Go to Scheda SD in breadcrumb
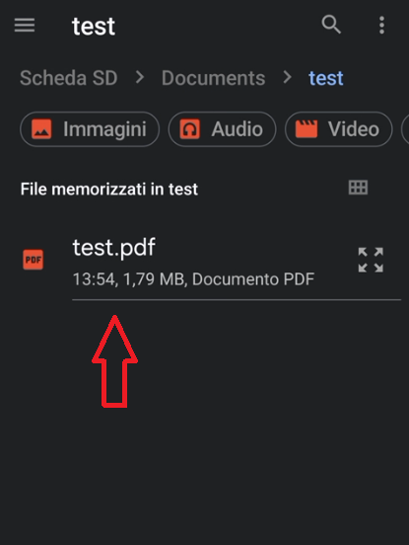This screenshot has height=545, width=409. coord(69,78)
